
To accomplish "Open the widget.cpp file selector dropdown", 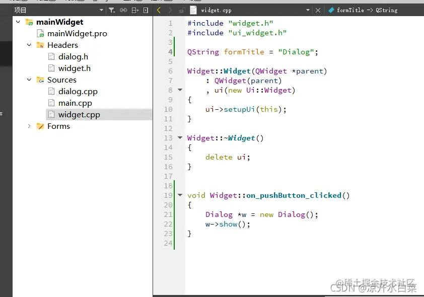I will coord(308,10).
